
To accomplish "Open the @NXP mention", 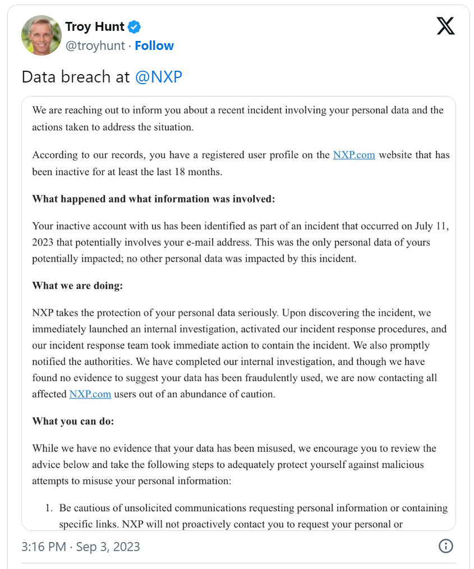I will (x=159, y=77).
